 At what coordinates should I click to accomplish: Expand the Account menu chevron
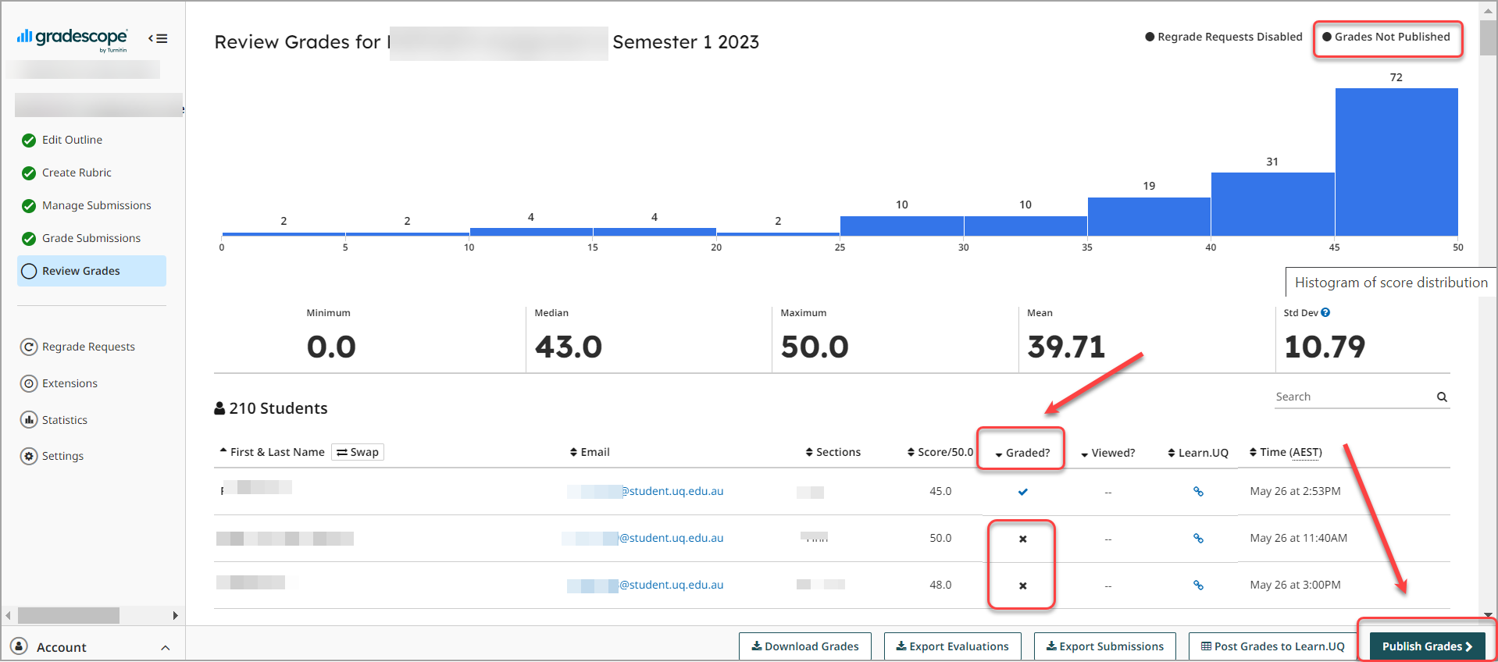coord(166,647)
